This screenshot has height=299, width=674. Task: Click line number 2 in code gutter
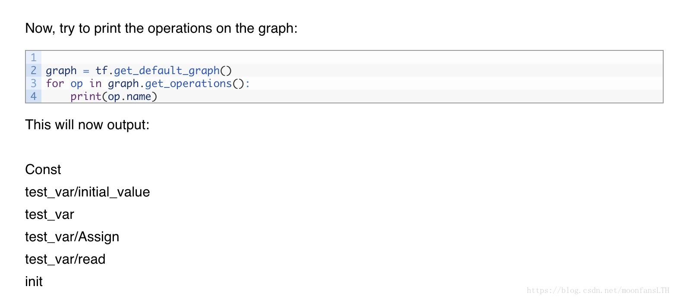point(33,70)
